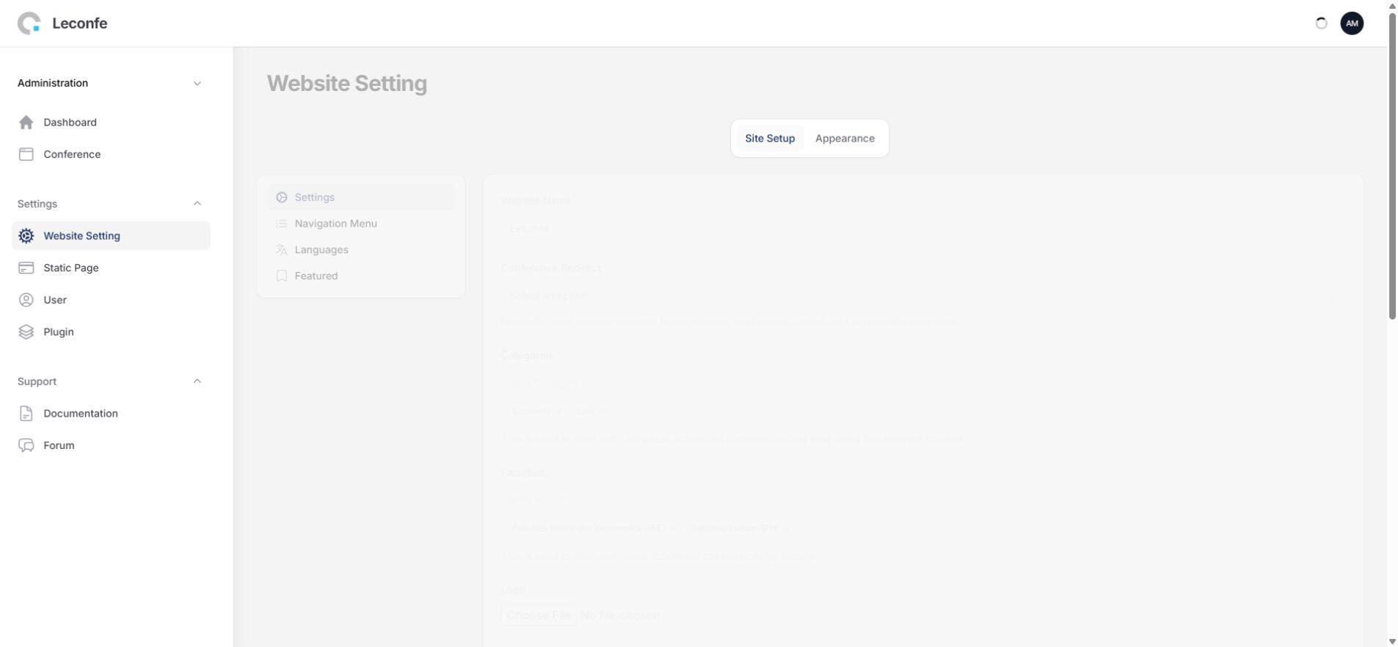Open the User link in sidebar
This screenshot has width=1398, height=647.
[111, 300]
